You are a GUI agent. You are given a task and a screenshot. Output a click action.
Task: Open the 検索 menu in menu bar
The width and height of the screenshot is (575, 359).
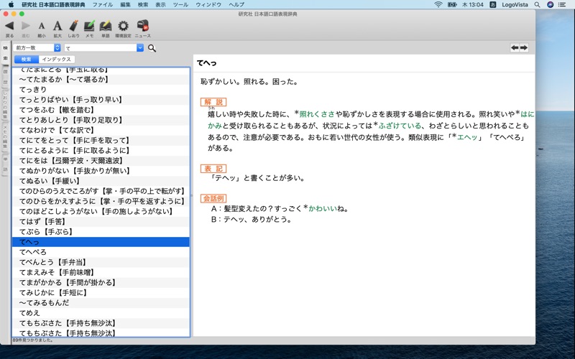(143, 4)
